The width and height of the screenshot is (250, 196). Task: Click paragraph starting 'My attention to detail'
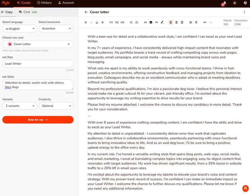point(162,140)
